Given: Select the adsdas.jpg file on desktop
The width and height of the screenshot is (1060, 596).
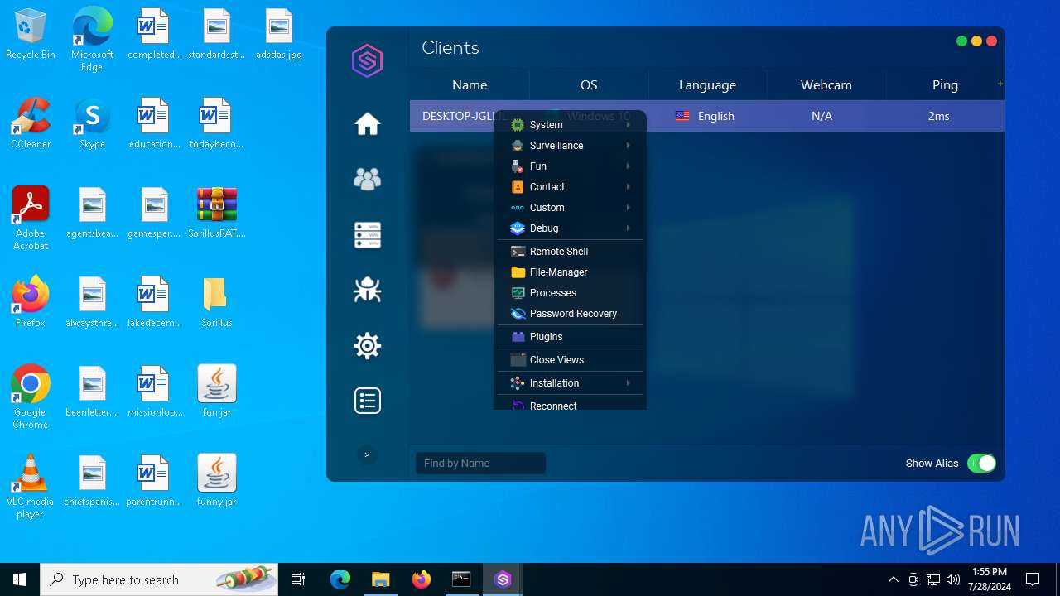Looking at the screenshot, I should (x=279, y=35).
